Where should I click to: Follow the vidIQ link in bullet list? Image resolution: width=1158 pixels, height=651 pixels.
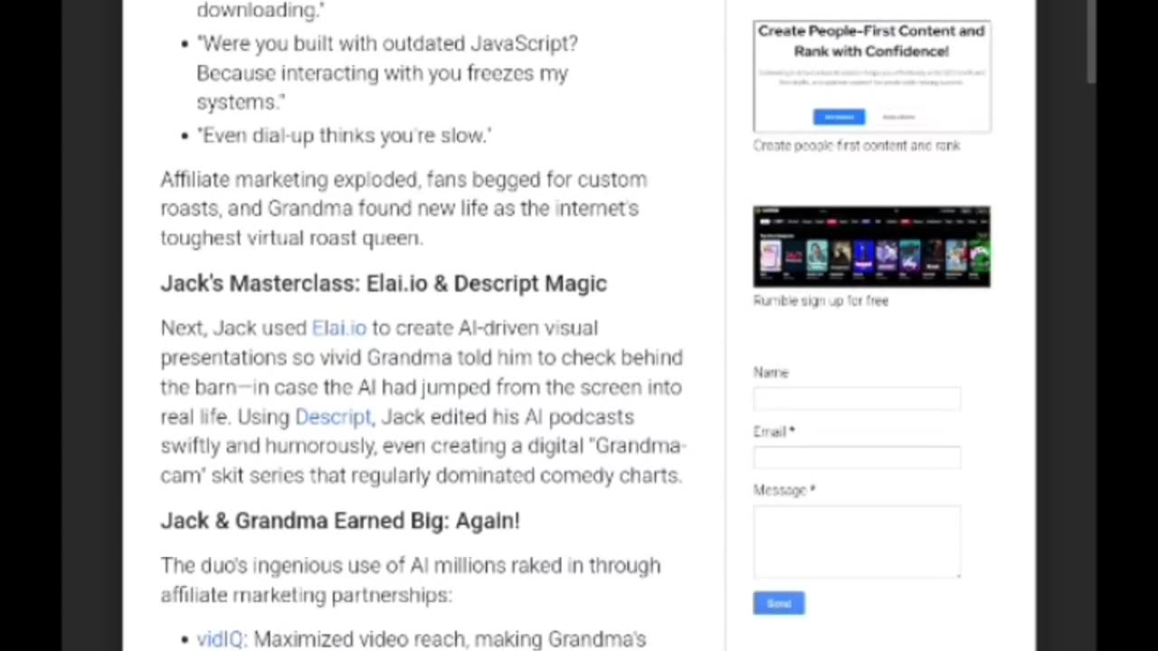pyautogui.click(x=221, y=639)
